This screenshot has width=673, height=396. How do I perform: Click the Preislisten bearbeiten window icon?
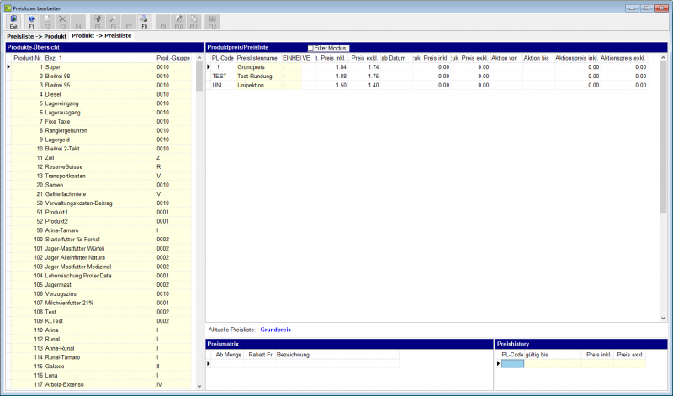8,8
